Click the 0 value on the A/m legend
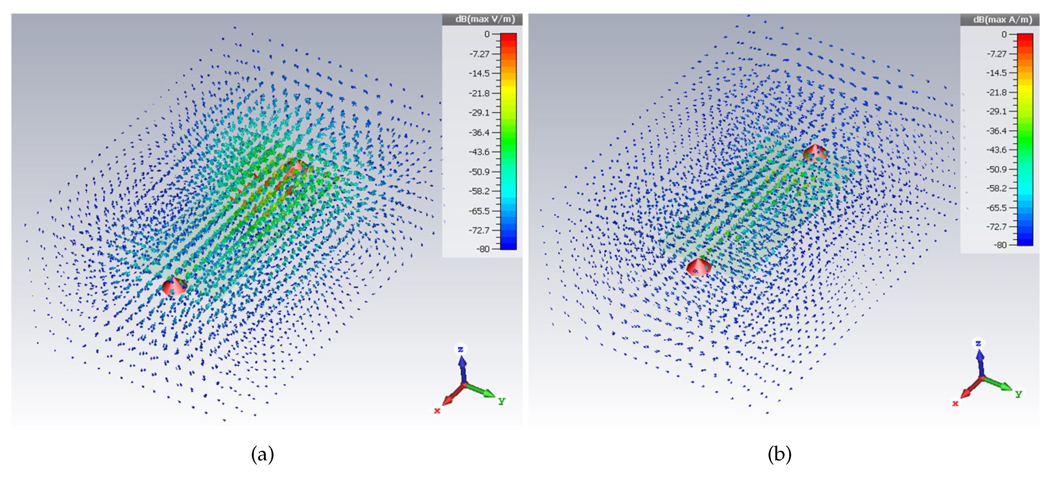The image size is (1051, 477). coord(1004,35)
